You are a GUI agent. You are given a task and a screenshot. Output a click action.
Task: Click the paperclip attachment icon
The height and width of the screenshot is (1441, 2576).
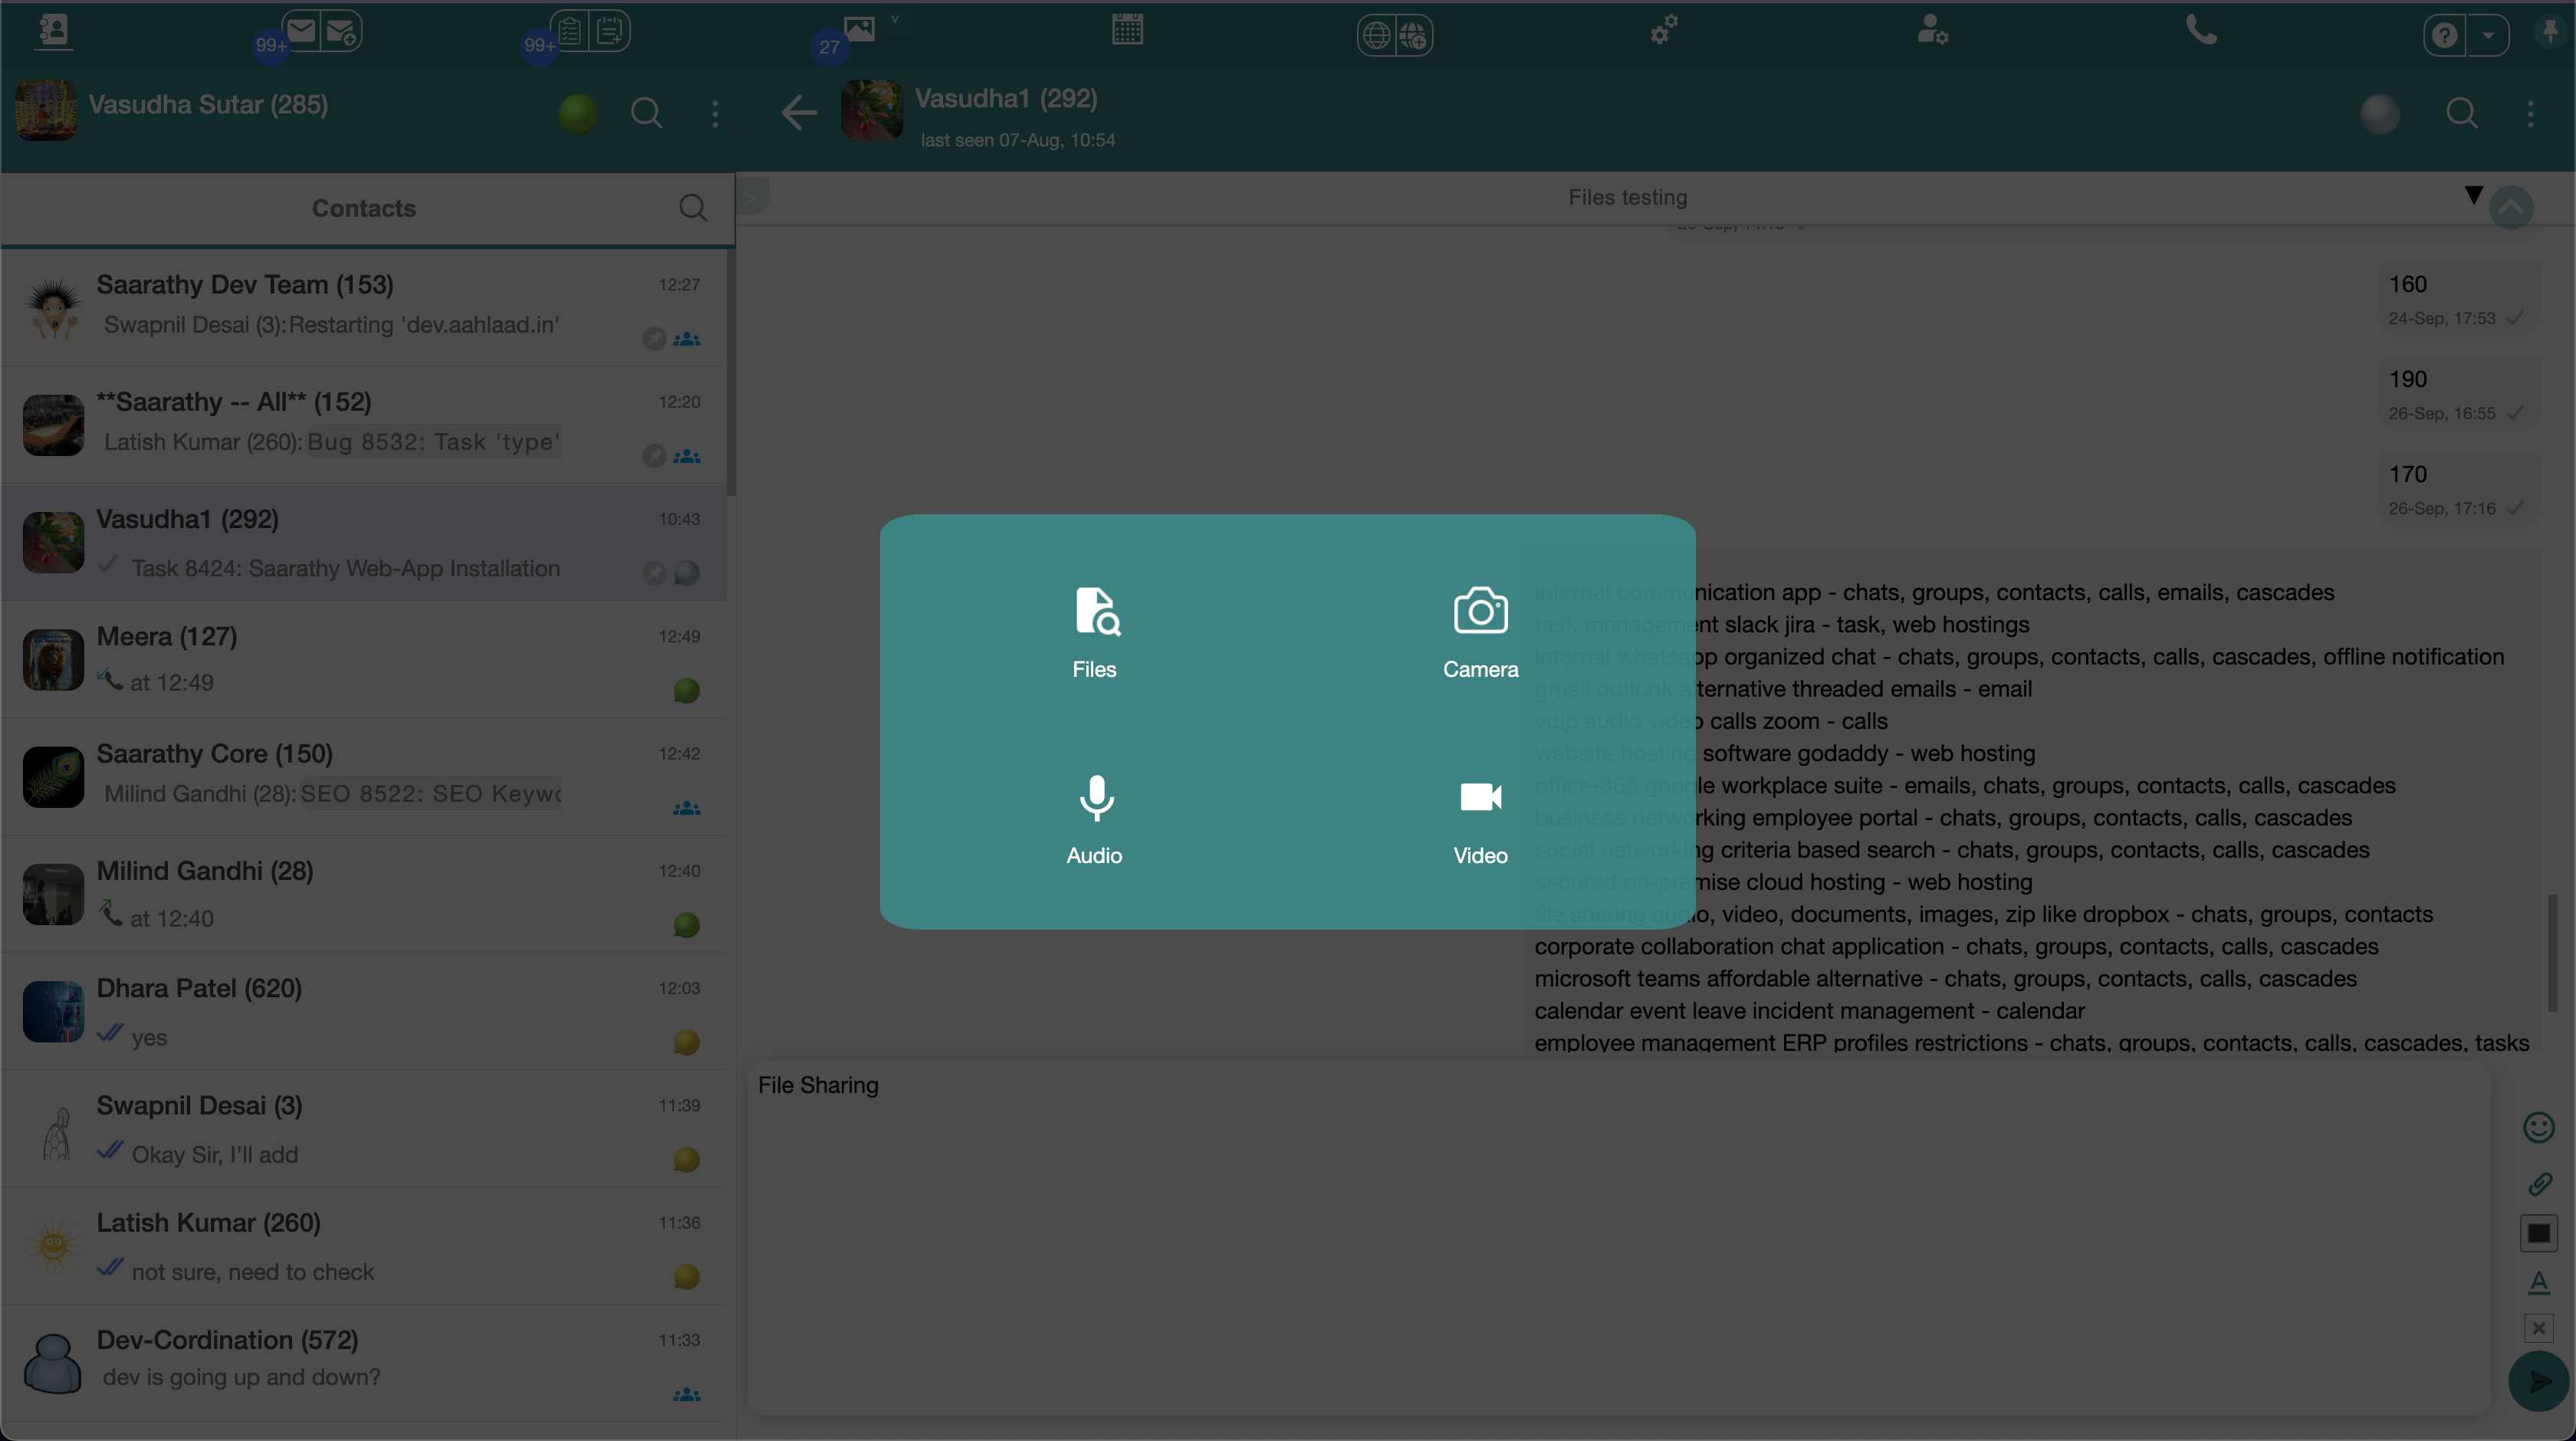click(2539, 1184)
